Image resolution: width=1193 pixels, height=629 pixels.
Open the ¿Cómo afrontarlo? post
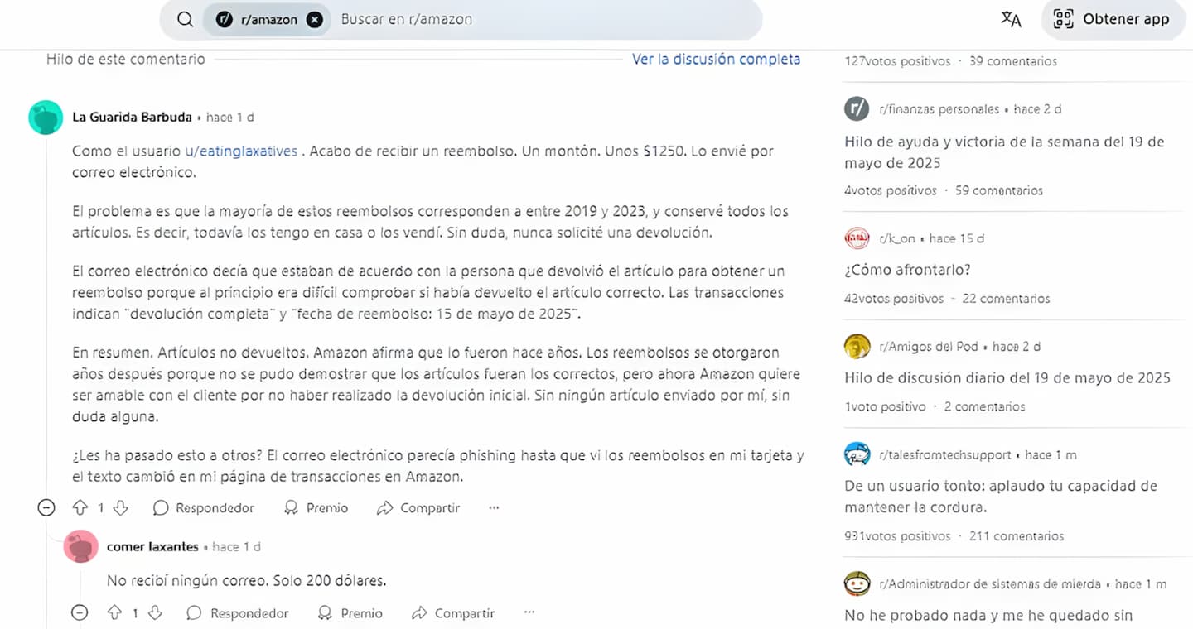click(907, 270)
